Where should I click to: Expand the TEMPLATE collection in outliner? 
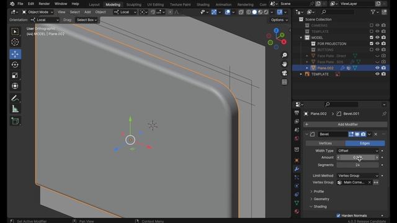[301, 74]
